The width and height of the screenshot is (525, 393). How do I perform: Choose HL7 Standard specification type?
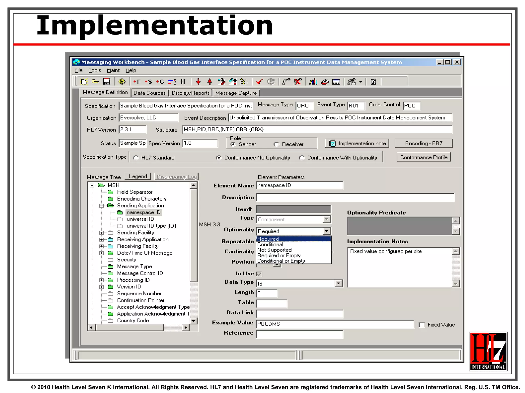pos(136,158)
